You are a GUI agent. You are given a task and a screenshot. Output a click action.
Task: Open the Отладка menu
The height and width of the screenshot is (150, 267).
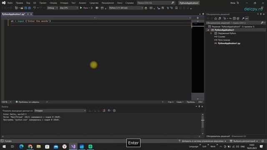pyautogui.click(x=64, y=3)
